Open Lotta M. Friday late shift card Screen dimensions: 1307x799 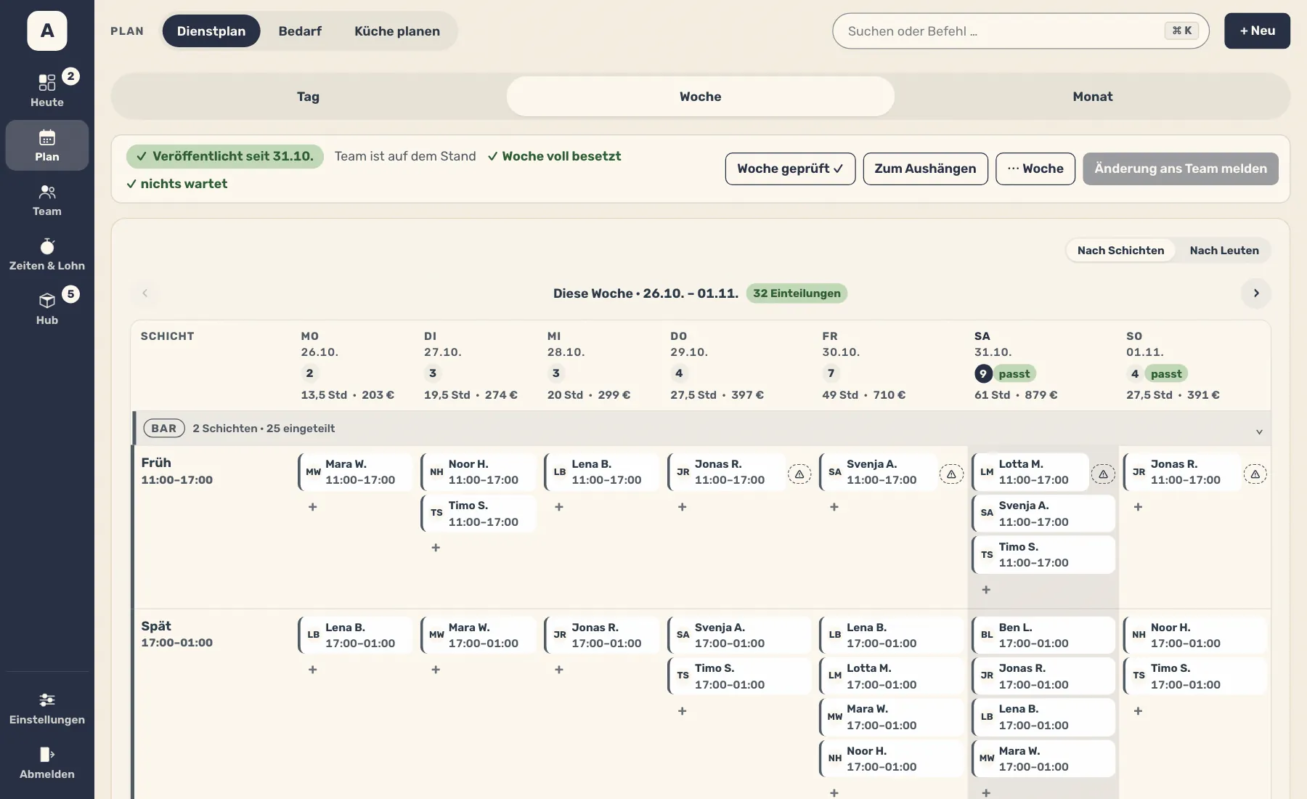coord(891,676)
